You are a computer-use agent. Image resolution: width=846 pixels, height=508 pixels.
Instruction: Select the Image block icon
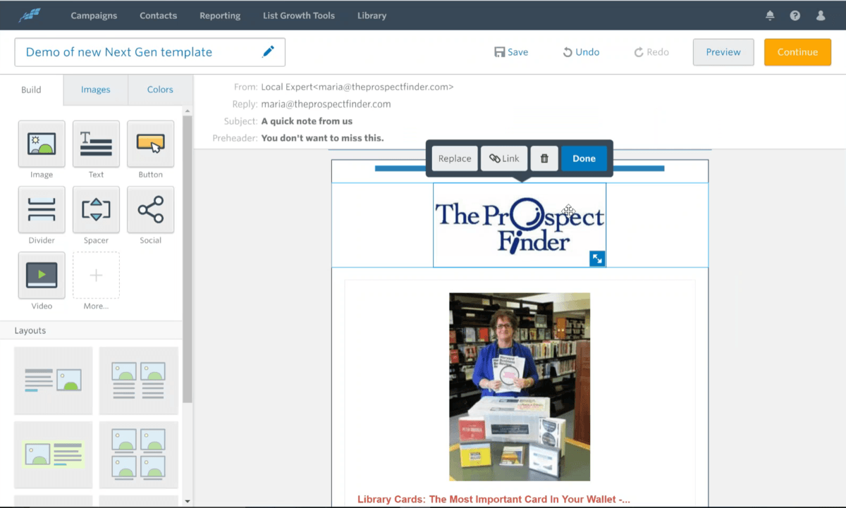[x=42, y=144]
